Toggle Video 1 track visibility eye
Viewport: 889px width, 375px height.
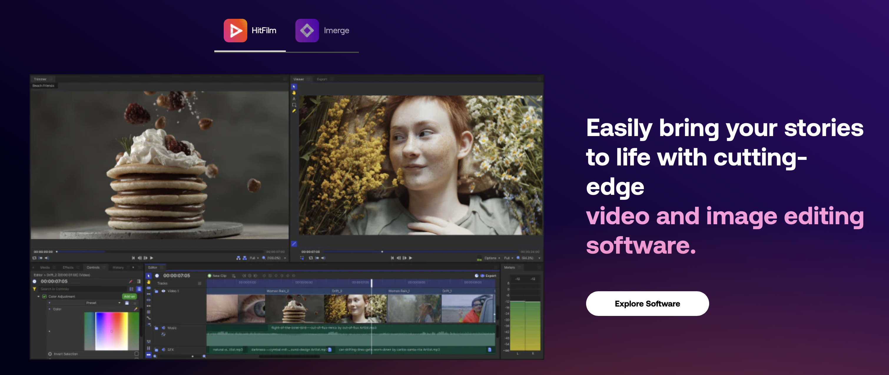[x=163, y=291]
